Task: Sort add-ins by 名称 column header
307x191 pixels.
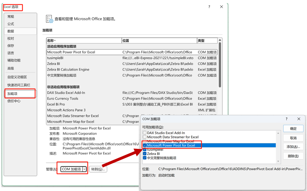Action: (84, 40)
